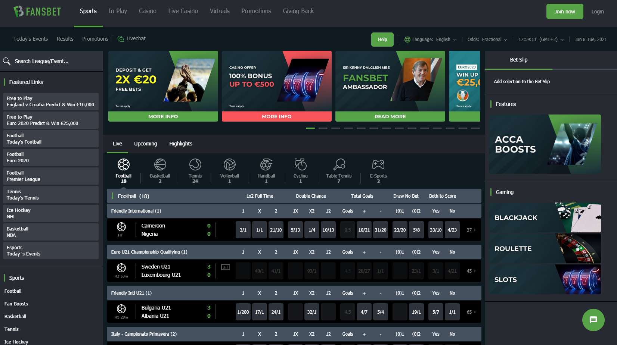Open Fan Boosts in Sports list
The height and width of the screenshot is (345, 617).
coord(16,304)
